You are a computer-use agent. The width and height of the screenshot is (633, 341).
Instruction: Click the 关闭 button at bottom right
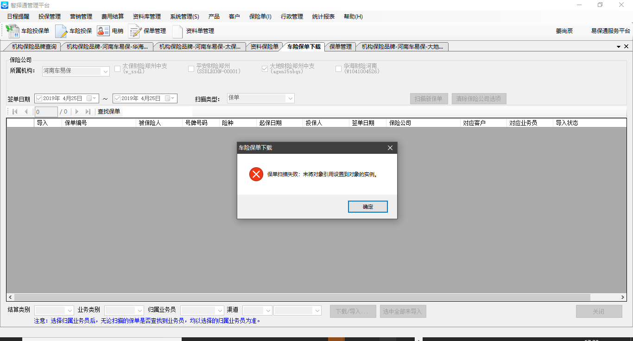tap(599, 311)
